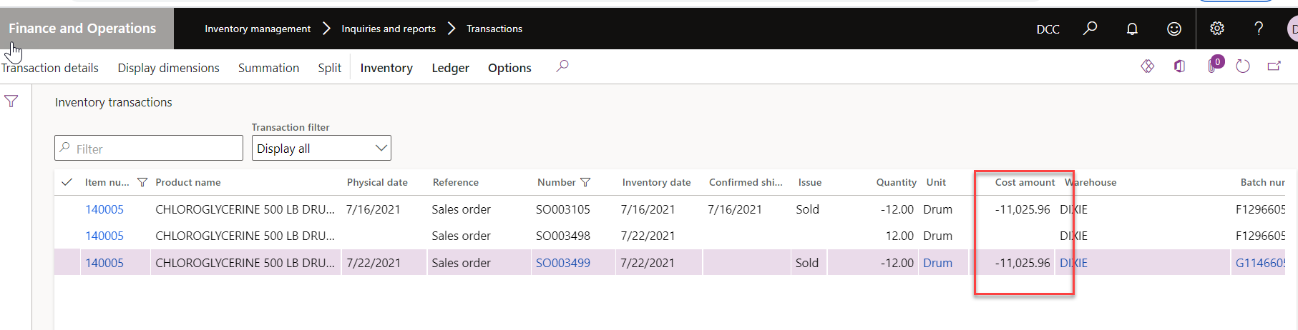Open the Options tab
1298x330 pixels.
coord(509,68)
